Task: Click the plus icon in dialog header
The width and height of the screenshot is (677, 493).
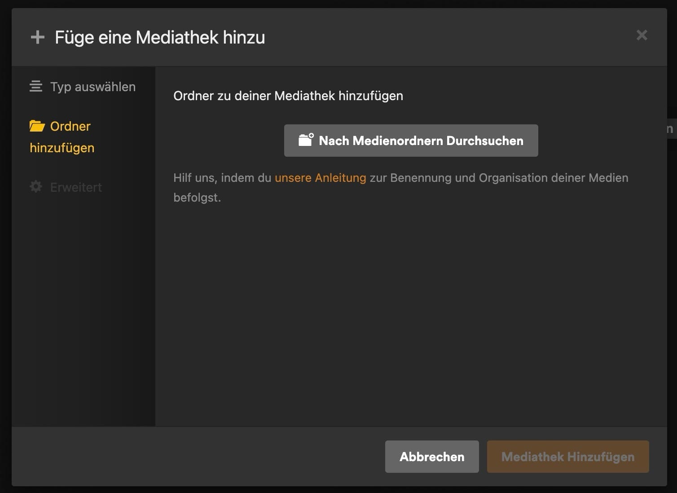Action: [38, 37]
